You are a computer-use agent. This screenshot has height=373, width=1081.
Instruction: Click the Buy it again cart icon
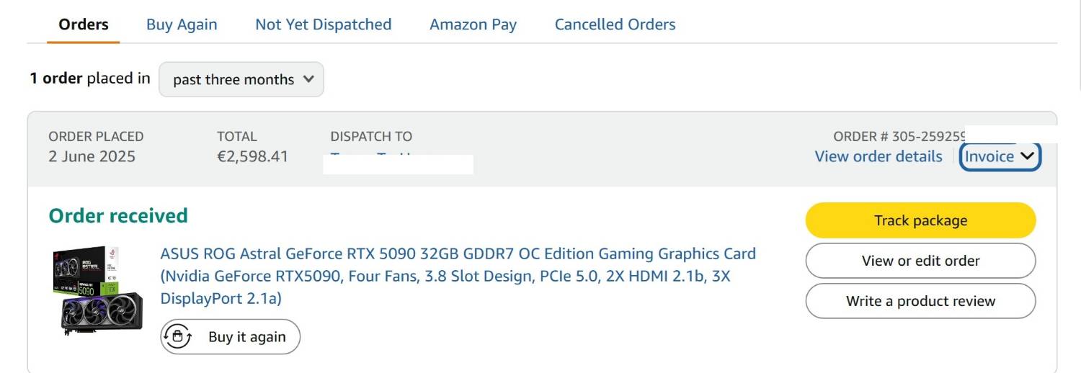click(x=177, y=337)
